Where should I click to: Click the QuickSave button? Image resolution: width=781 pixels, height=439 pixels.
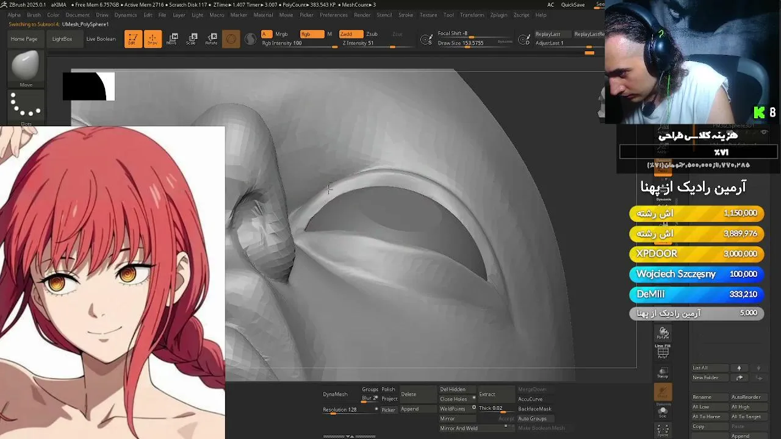coord(572,5)
